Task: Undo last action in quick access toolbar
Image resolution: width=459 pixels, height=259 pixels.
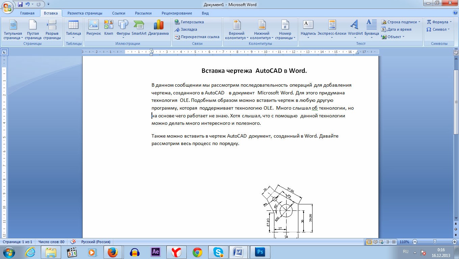Action: 28,4
